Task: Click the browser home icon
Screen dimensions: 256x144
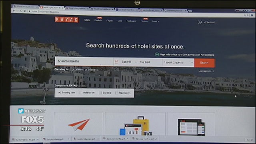Action: (x=25, y=11)
